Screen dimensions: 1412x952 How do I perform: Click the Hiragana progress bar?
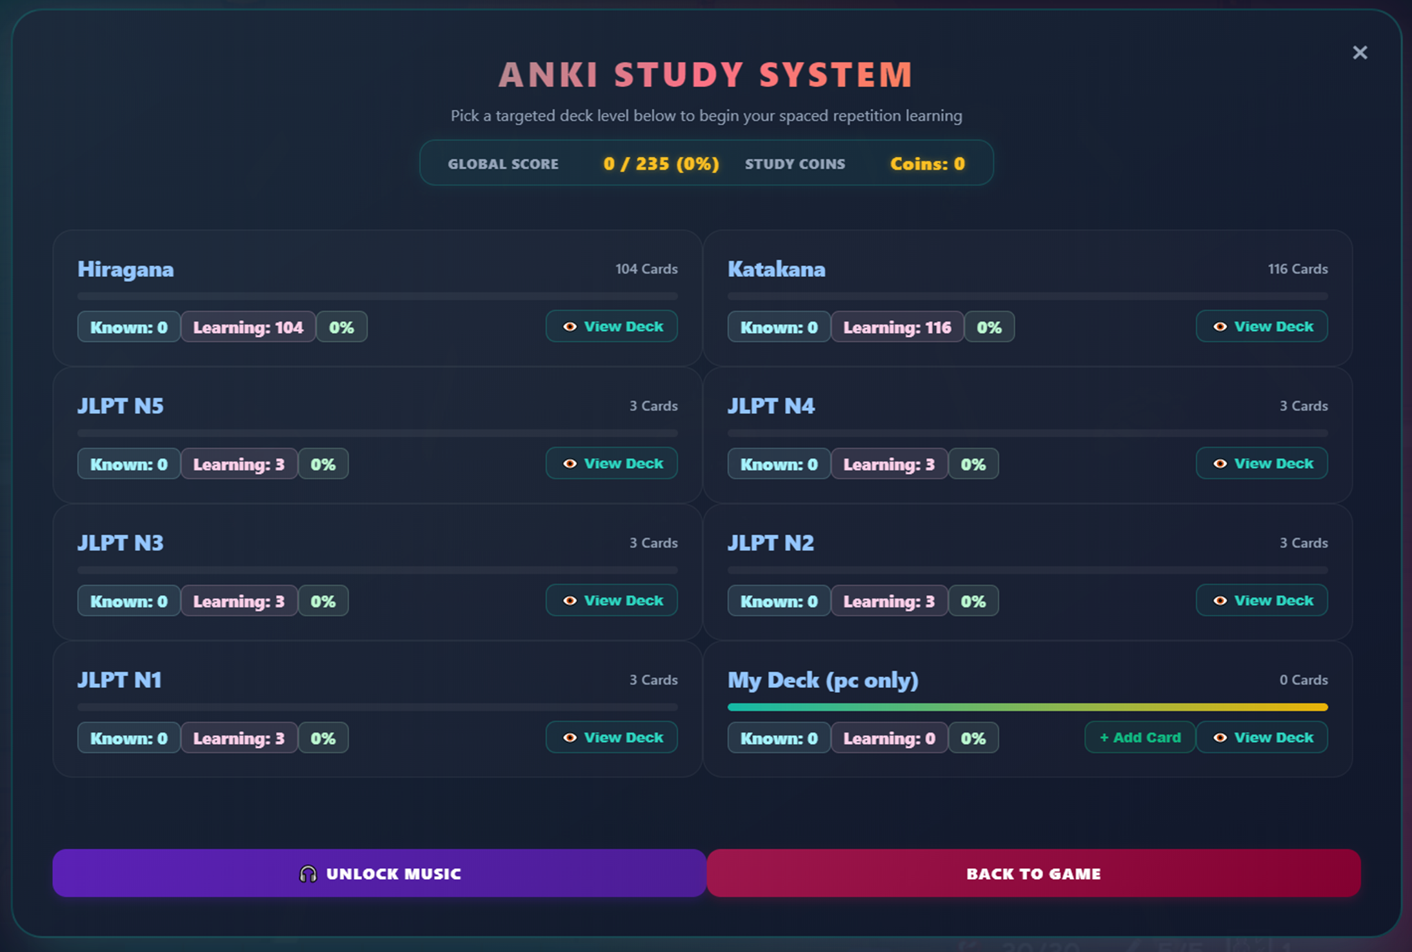coord(377,296)
